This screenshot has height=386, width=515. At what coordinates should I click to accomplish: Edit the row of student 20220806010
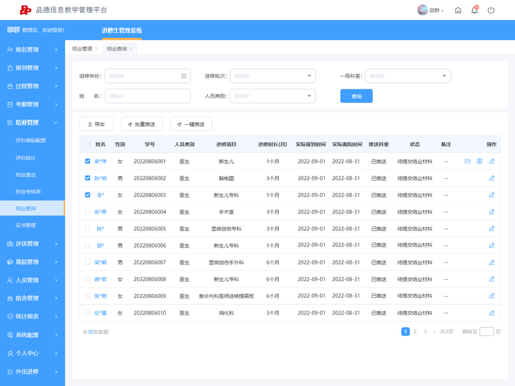tap(492, 313)
